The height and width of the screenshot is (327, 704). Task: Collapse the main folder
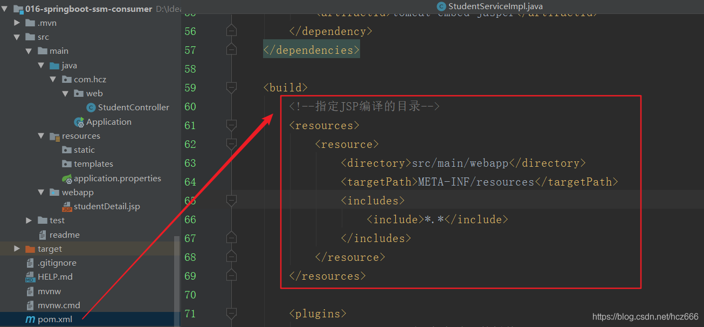29,51
